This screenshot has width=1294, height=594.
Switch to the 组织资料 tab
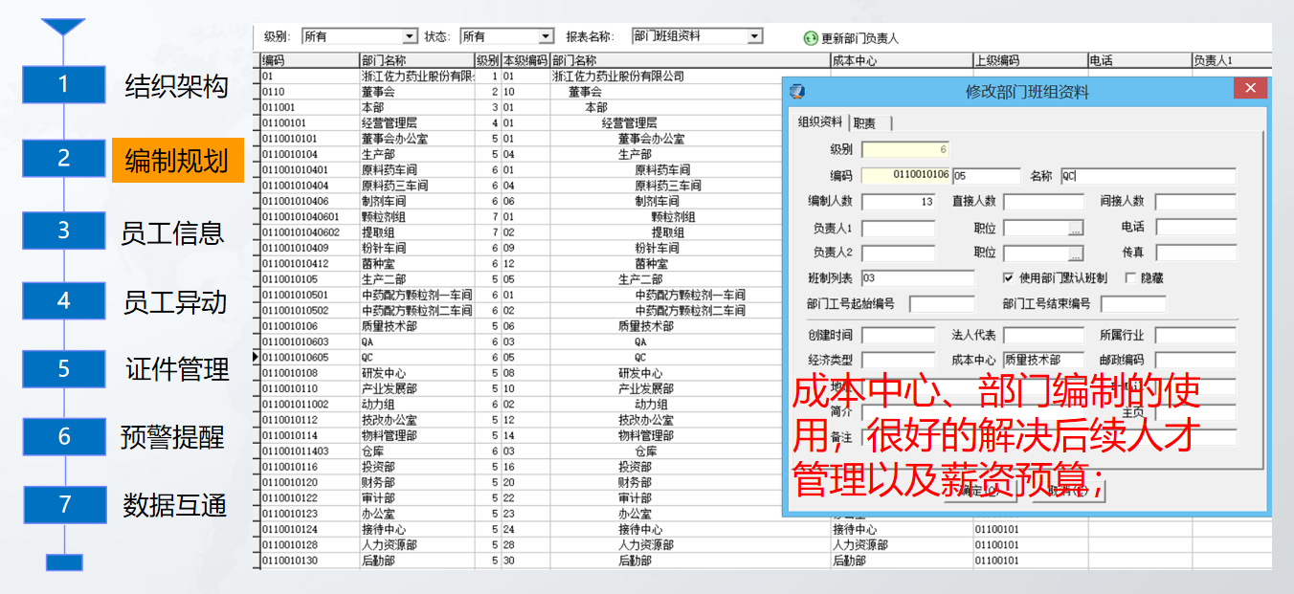click(820, 122)
